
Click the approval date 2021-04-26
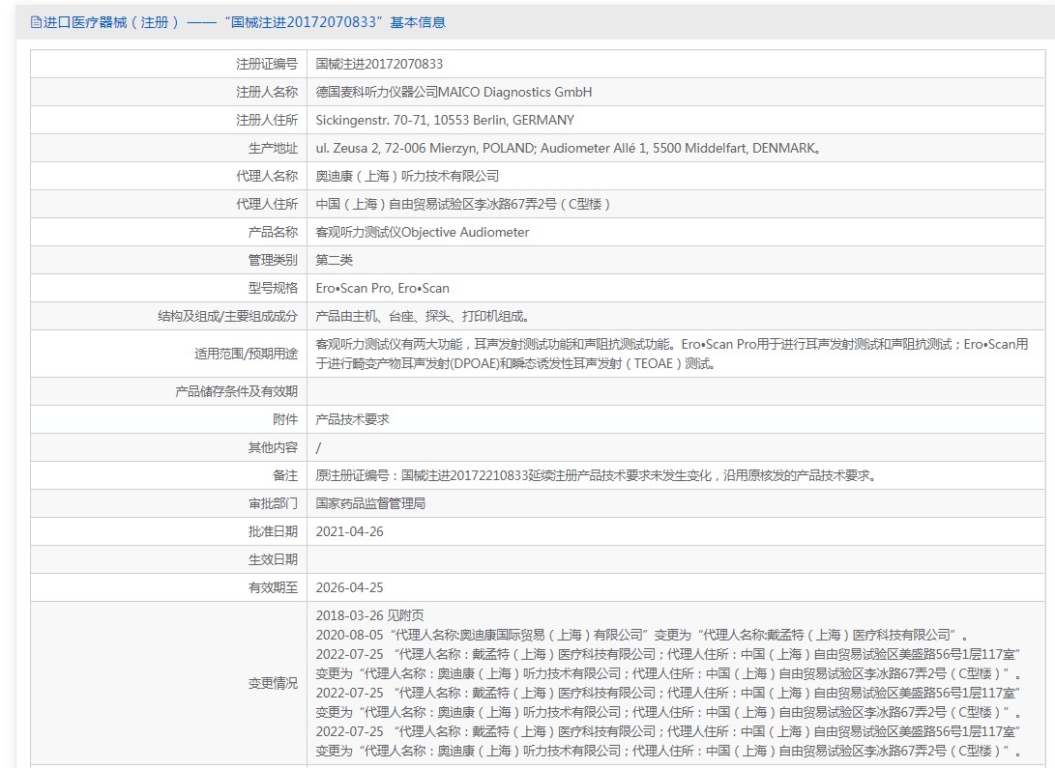(x=350, y=531)
